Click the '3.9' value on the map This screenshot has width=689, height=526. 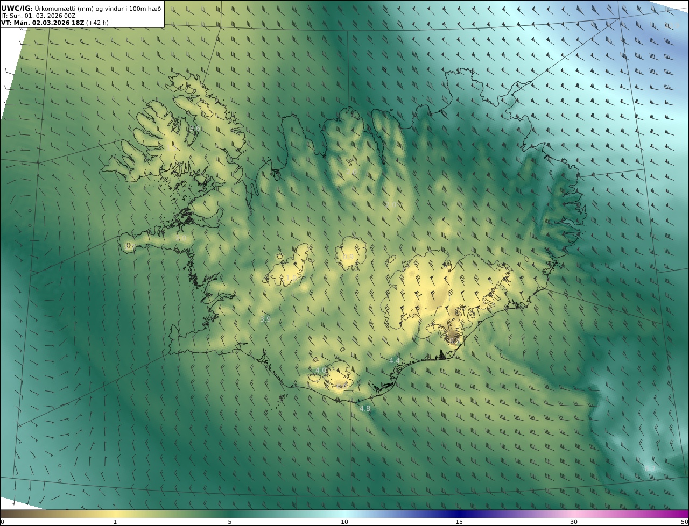coord(265,319)
